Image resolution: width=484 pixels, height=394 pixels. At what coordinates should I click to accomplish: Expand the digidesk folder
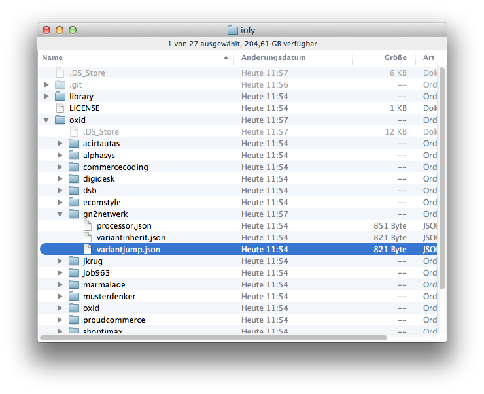tap(60, 178)
